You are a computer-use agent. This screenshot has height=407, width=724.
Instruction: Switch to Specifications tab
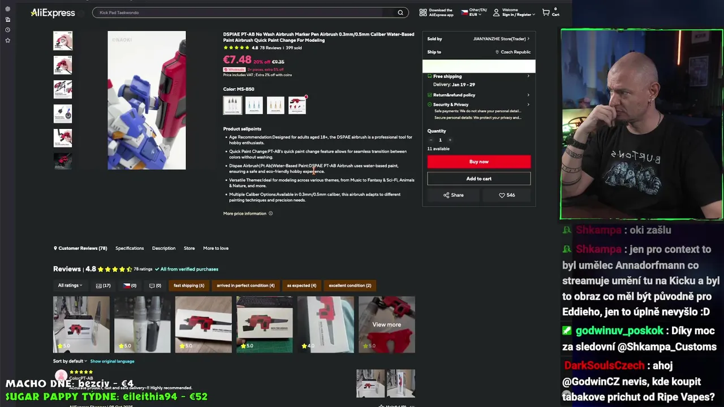[x=130, y=248]
